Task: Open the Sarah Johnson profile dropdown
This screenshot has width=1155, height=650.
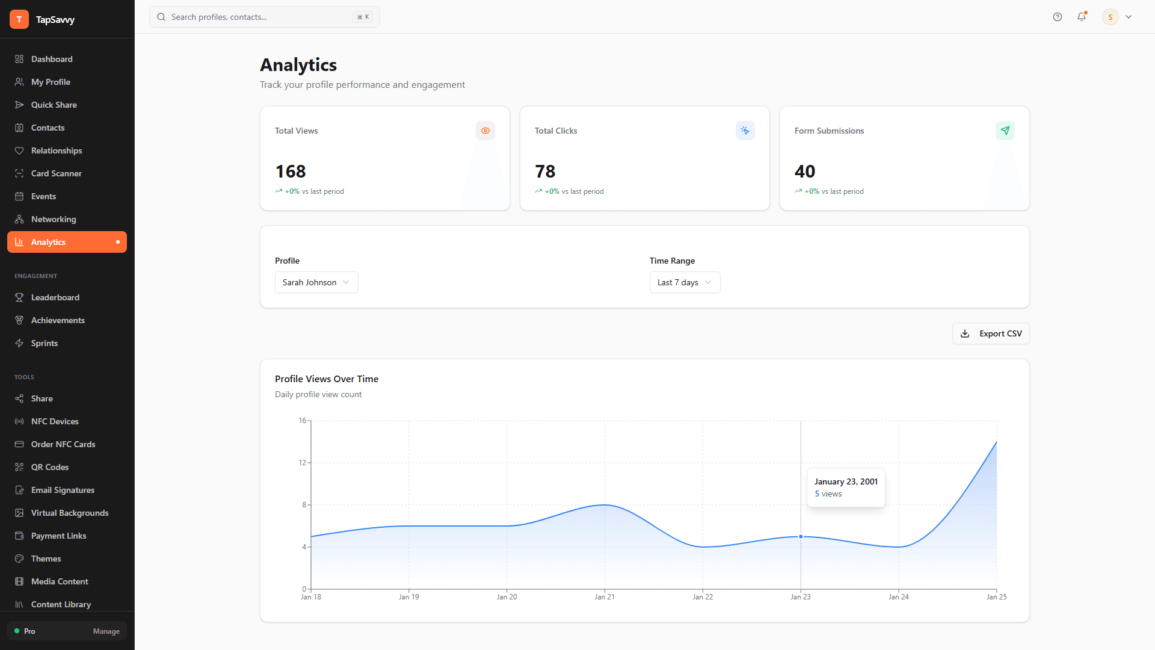Action: point(316,282)
